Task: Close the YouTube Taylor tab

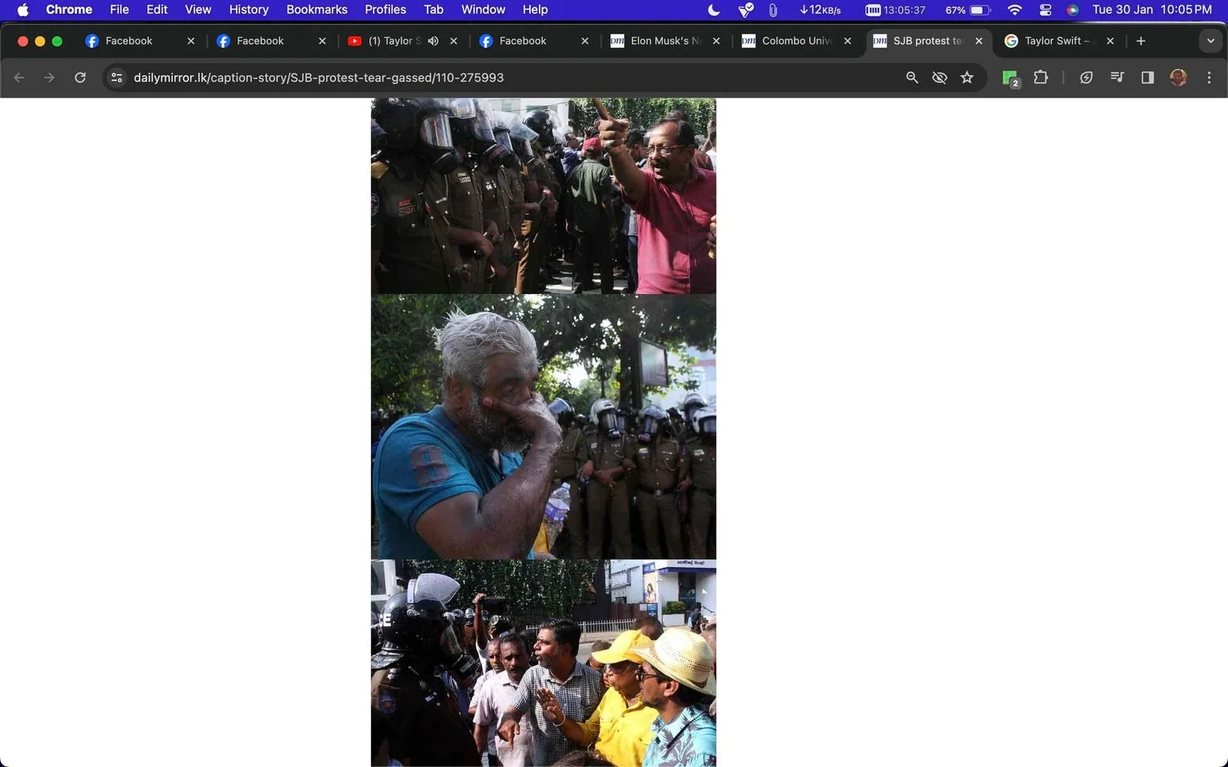Action: click(x=453, y=41)
